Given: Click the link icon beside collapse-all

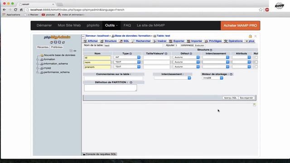Looking at the screenshot, I should tap(75, 51).
